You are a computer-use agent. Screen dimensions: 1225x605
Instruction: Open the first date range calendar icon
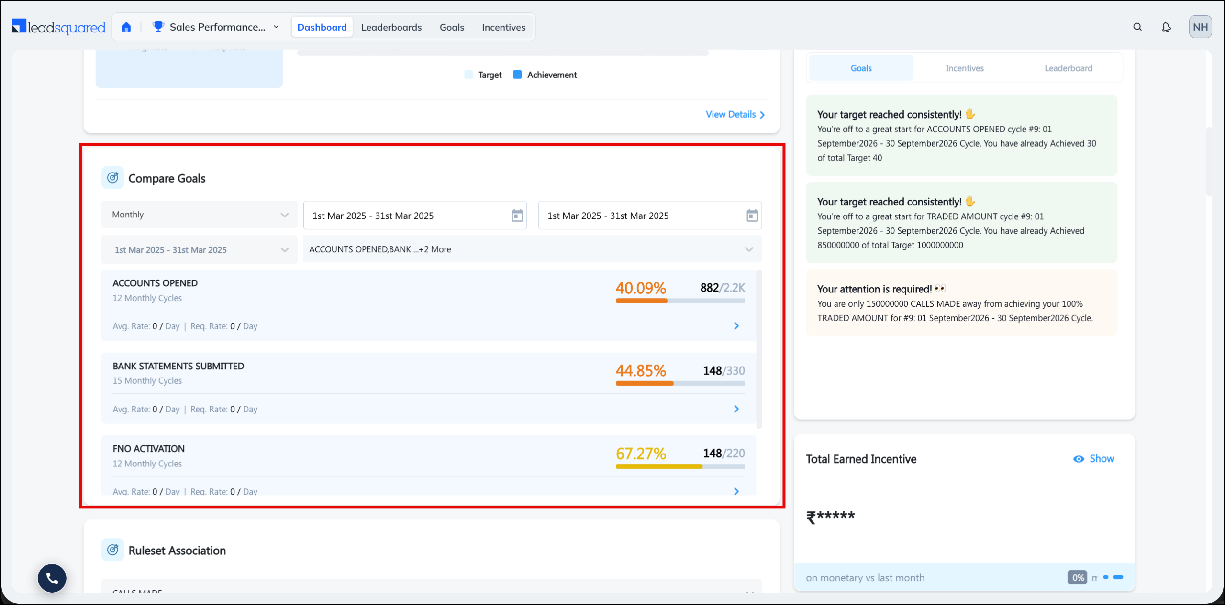coord(517,216)
